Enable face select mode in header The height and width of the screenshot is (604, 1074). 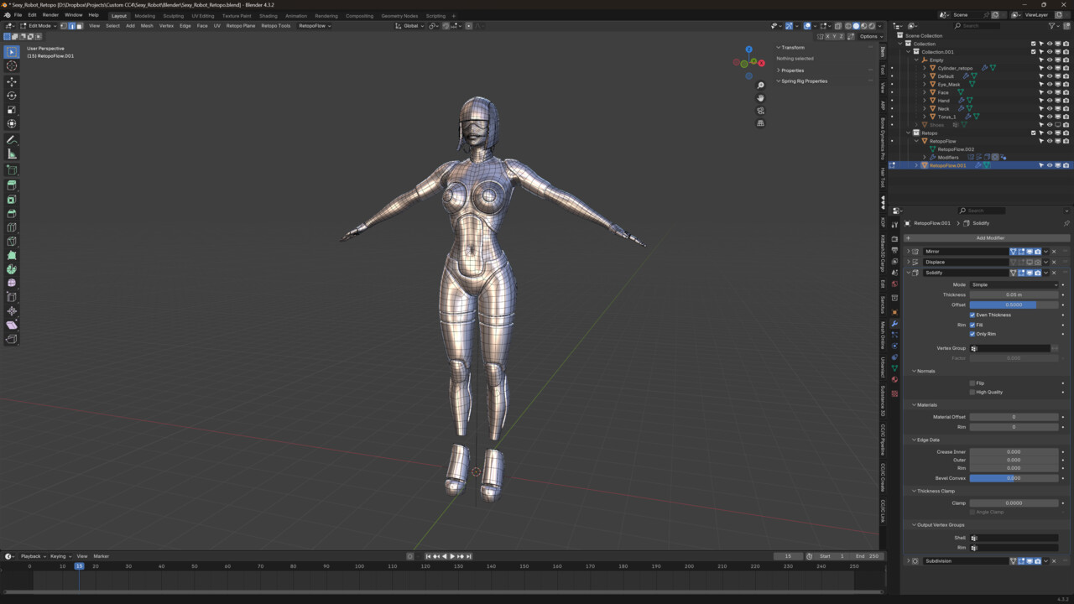tap(80, 26)
